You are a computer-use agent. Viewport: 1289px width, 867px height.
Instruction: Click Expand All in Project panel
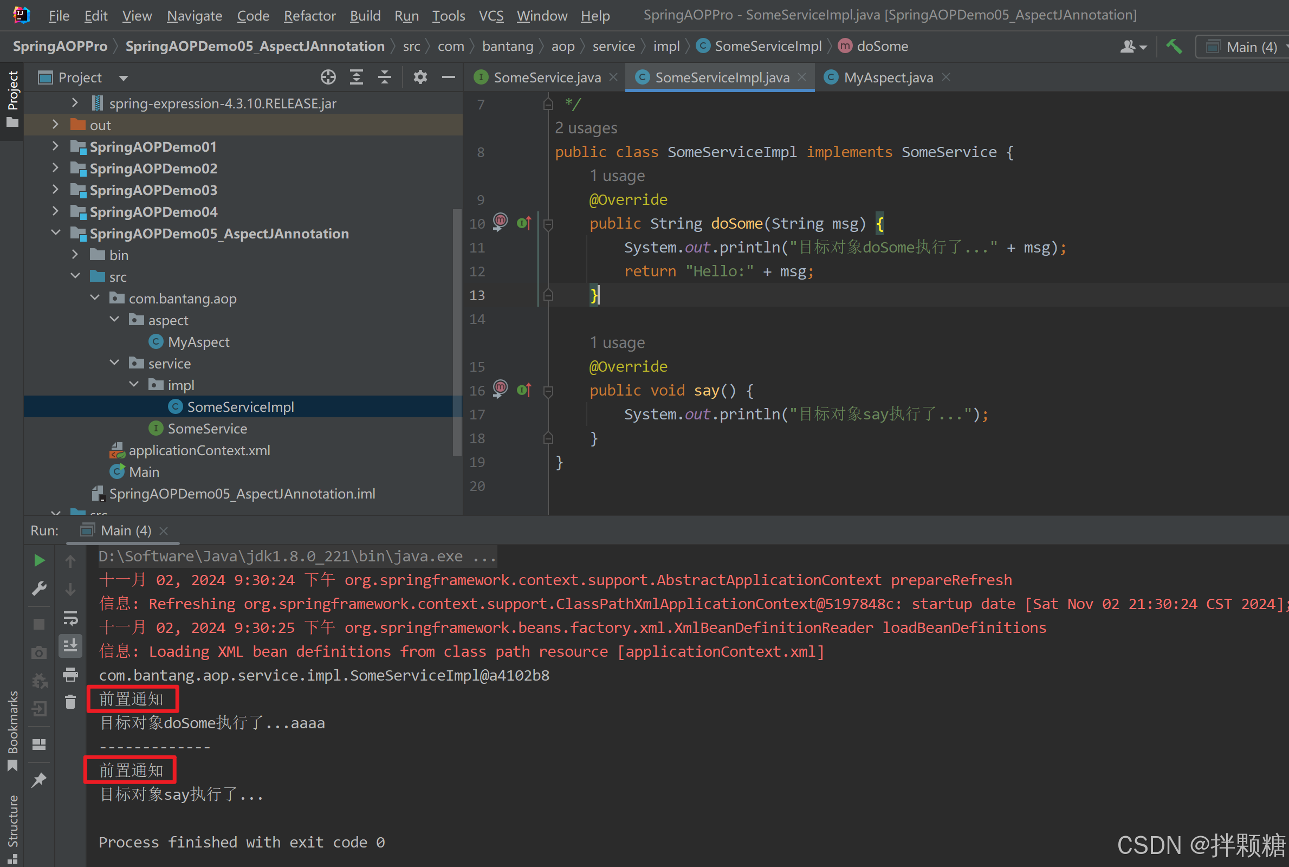(x=357, y=77)
